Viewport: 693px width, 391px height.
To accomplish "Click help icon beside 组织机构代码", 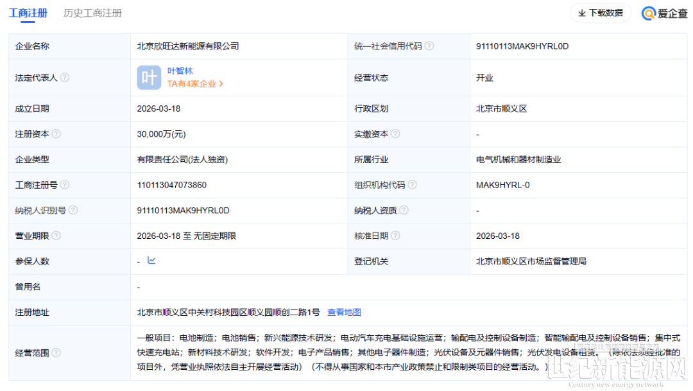I will pyautogui.click(x=412, y=185).
